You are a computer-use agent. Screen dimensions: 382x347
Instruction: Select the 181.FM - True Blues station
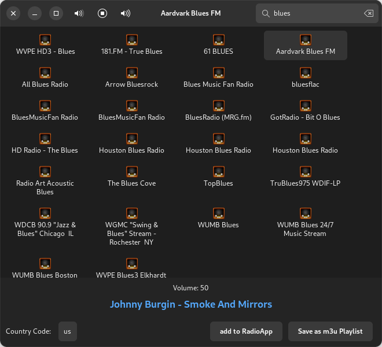click(132, 45)
